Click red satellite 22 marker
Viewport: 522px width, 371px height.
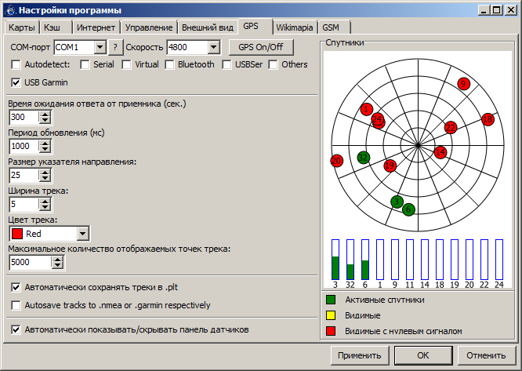point(450,127)
